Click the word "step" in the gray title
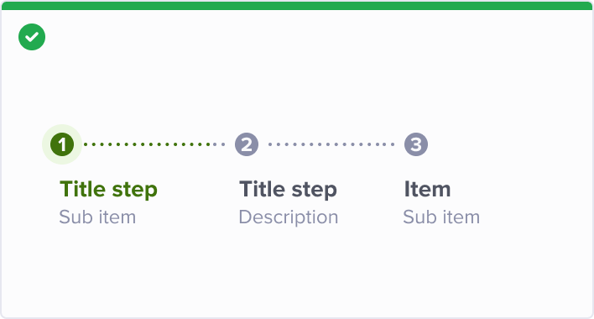This screenshot has height=319, width=594. [314, 191]
